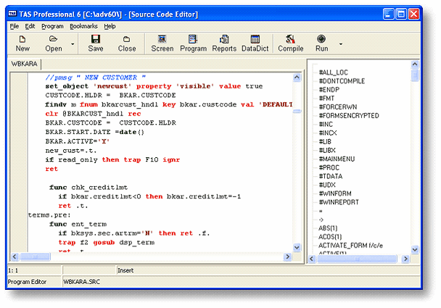
Task: Select #FORMSENCRYPTED in the command list
Action: coord(349,116)
